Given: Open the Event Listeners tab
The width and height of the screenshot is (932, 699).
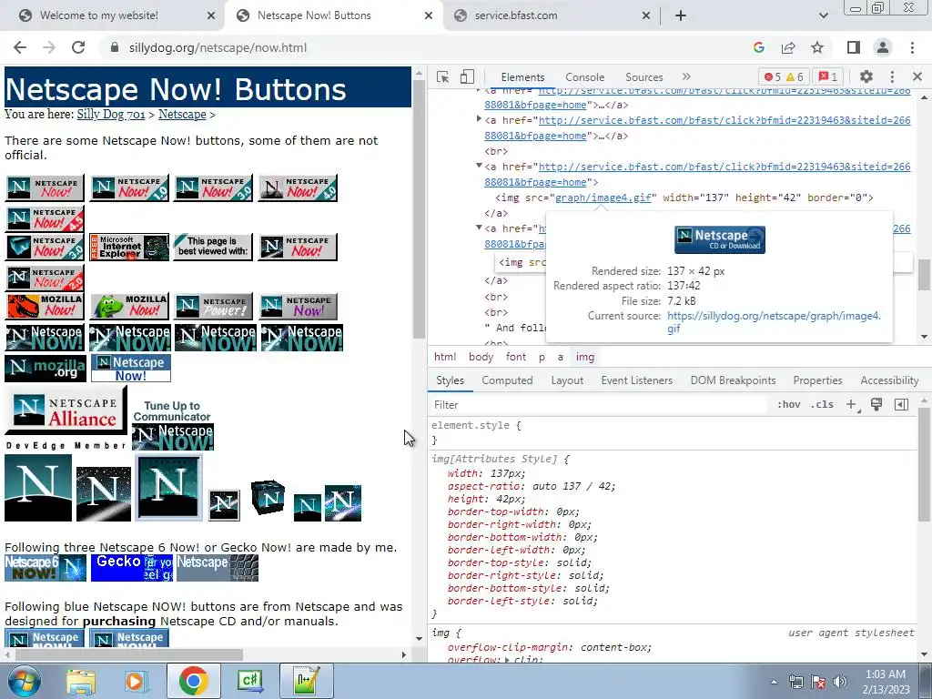Looking at the screenshot, I should tap(636, 380).
